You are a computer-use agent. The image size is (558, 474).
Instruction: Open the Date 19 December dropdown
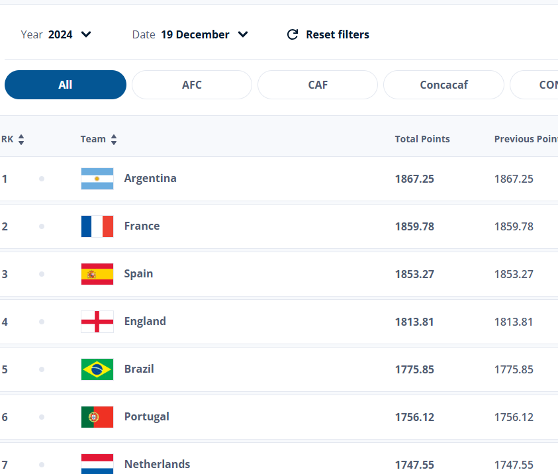(191, 34)
